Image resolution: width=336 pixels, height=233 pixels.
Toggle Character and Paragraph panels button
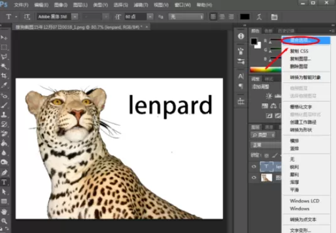pos(274,17)
